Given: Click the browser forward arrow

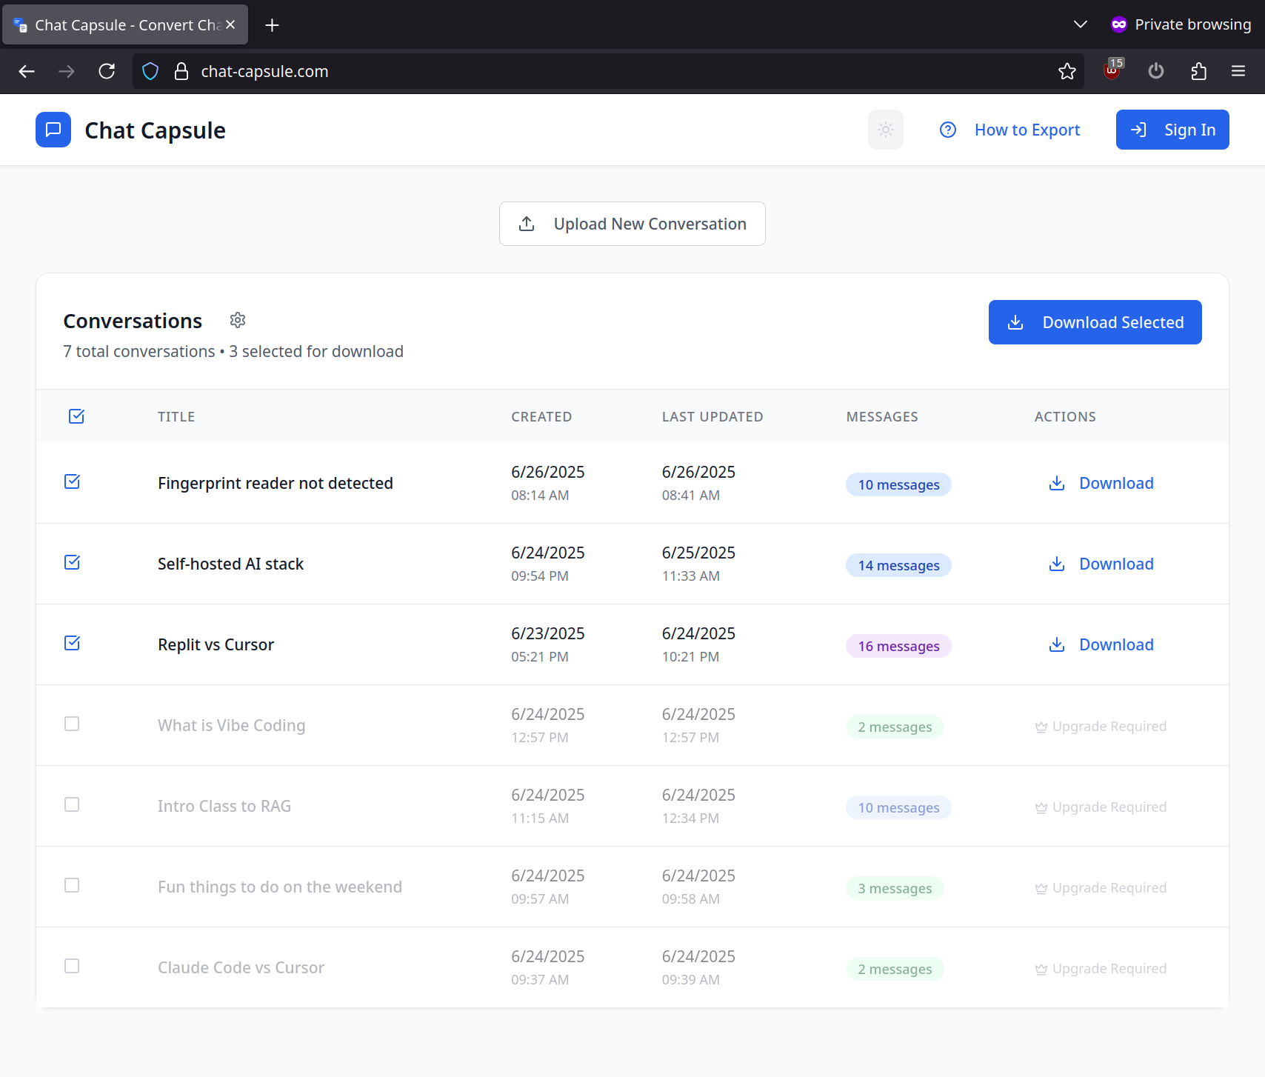Looking at the screenshot, I should point(67,71).
